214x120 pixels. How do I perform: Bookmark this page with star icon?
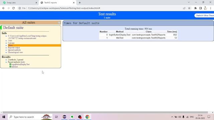(189, 8)
